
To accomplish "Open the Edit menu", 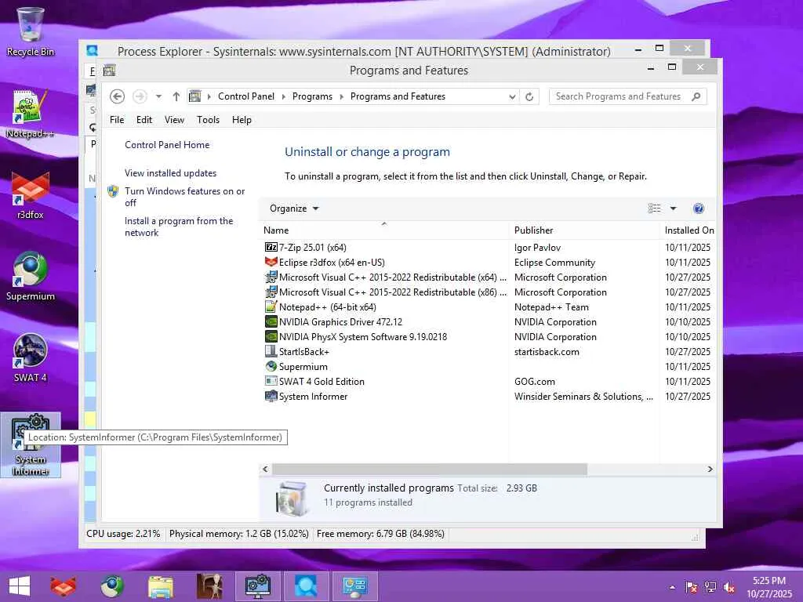I will 144,120.
